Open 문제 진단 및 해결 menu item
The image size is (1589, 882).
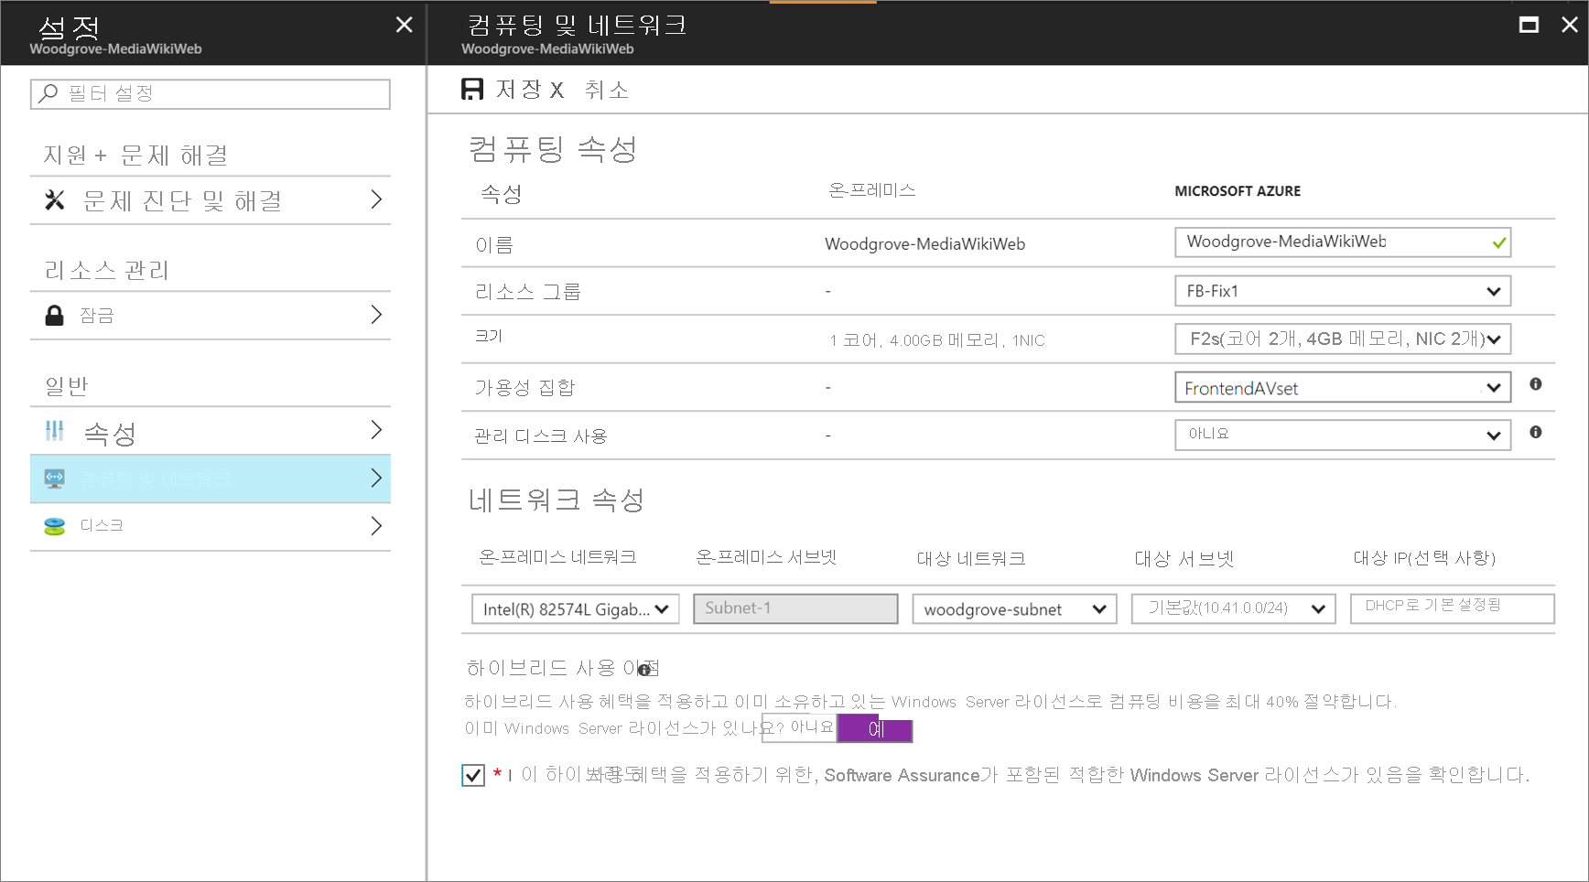(211, 199)
